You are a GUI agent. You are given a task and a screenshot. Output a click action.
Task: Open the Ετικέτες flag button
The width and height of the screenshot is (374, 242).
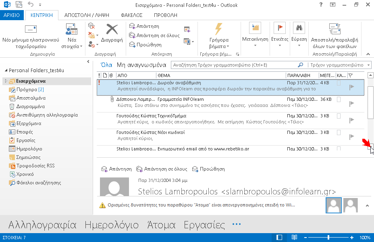pos(280,35)
